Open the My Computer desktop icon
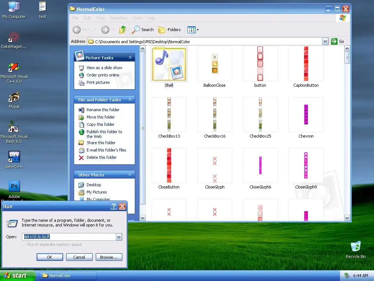Viewport: 374px width, 281px height. [x=14, y=10]
